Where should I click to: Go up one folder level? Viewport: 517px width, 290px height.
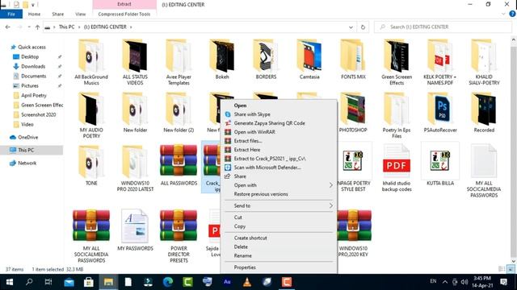(38, 27)
